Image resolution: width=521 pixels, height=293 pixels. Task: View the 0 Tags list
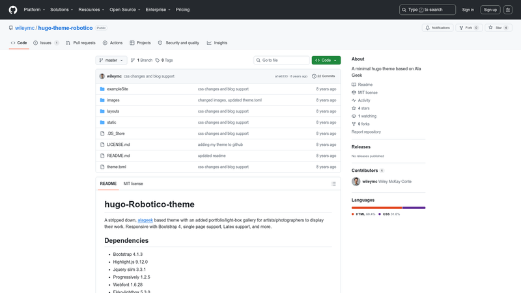[164, 60]
